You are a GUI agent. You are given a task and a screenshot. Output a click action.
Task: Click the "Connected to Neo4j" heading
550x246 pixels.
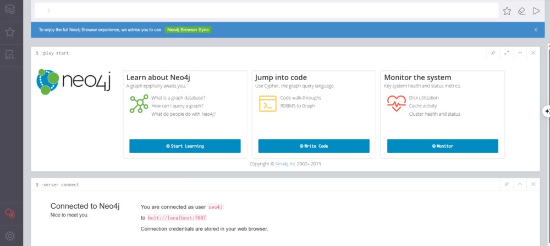pyautogui.click(x=85, y=206)
